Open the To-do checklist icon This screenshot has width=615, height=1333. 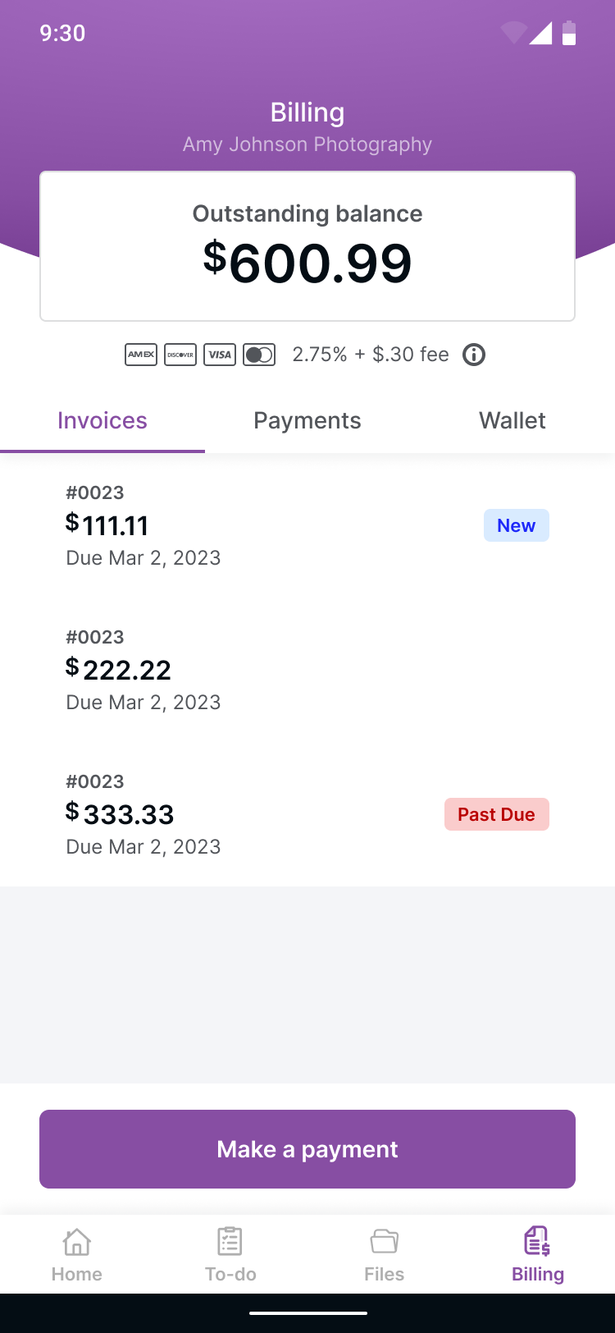(230, 1241)
